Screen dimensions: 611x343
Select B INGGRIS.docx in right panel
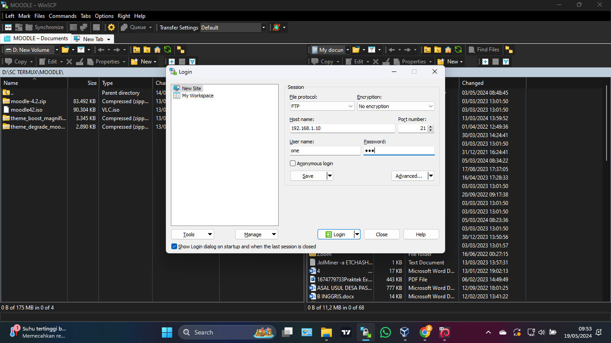pyautogui.click(x=335, y=297)
